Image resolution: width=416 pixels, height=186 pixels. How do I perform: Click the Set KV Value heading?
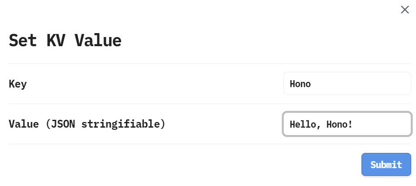[65, 41]
